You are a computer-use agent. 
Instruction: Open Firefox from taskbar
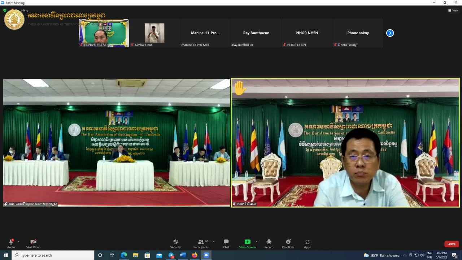click(x=195, y=255)
